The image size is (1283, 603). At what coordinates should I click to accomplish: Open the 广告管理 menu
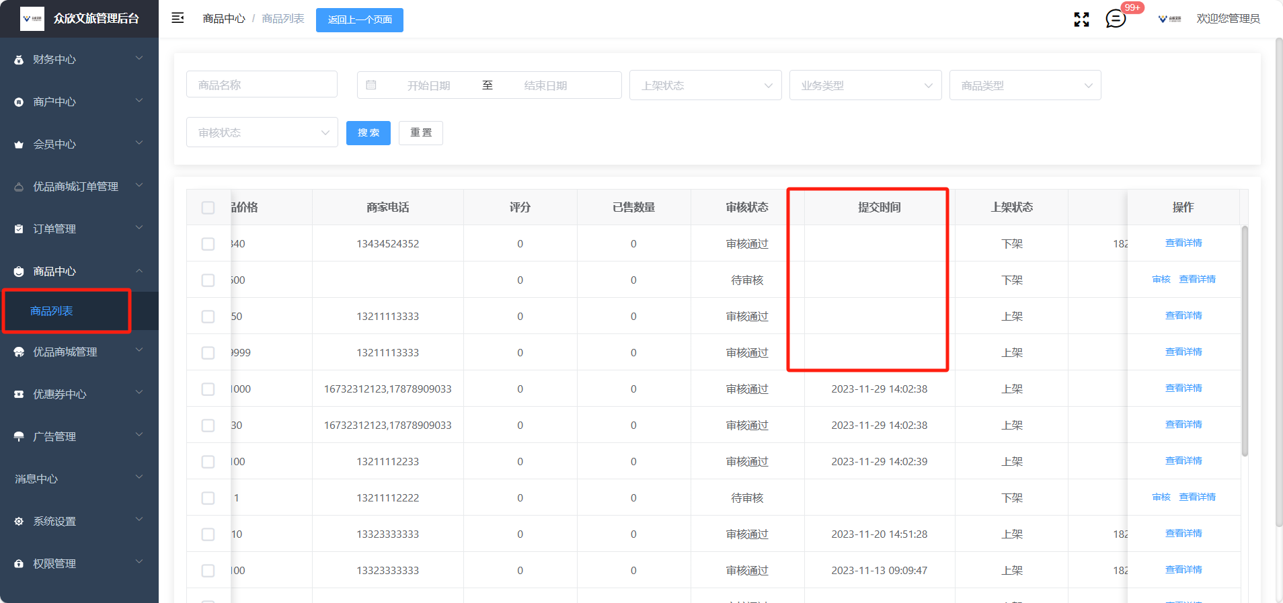(79, 437)
